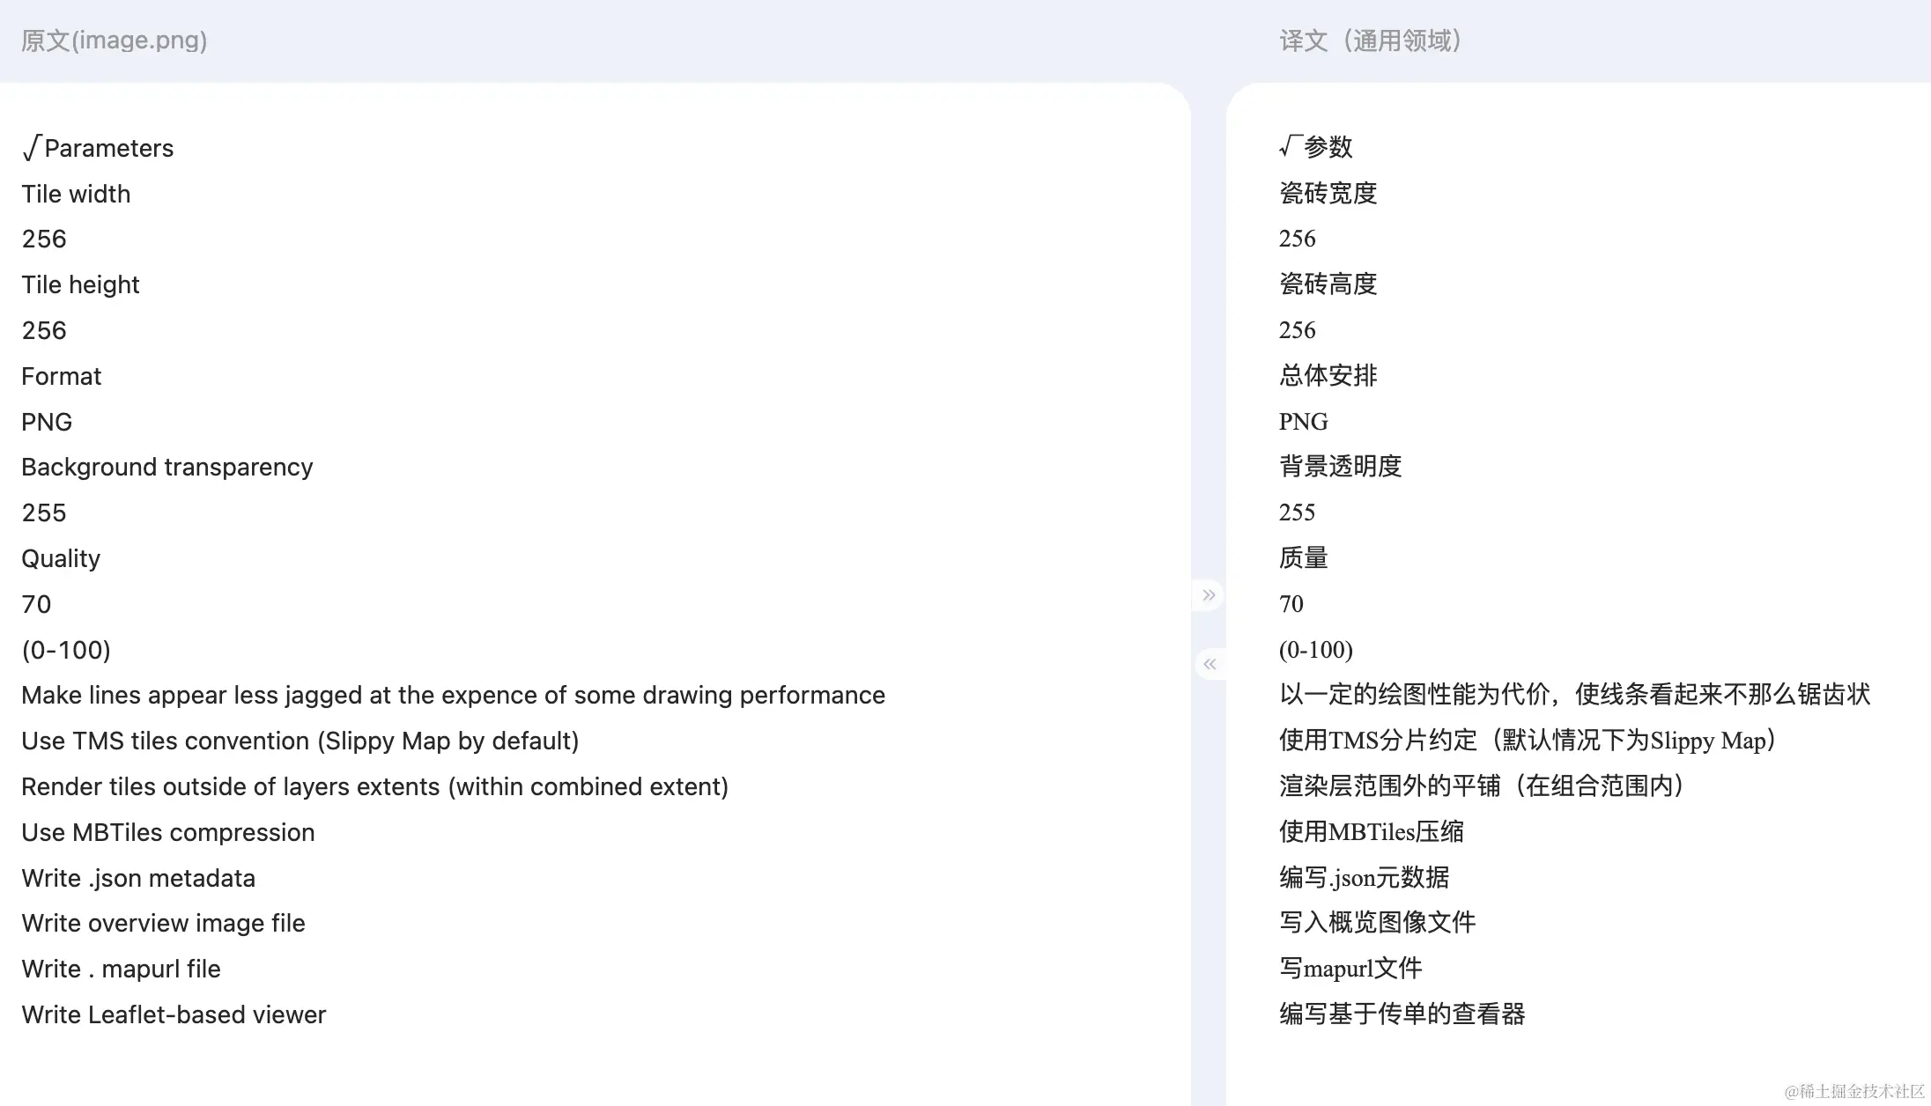Click the 总体安排 translated line

[1328, 375]
